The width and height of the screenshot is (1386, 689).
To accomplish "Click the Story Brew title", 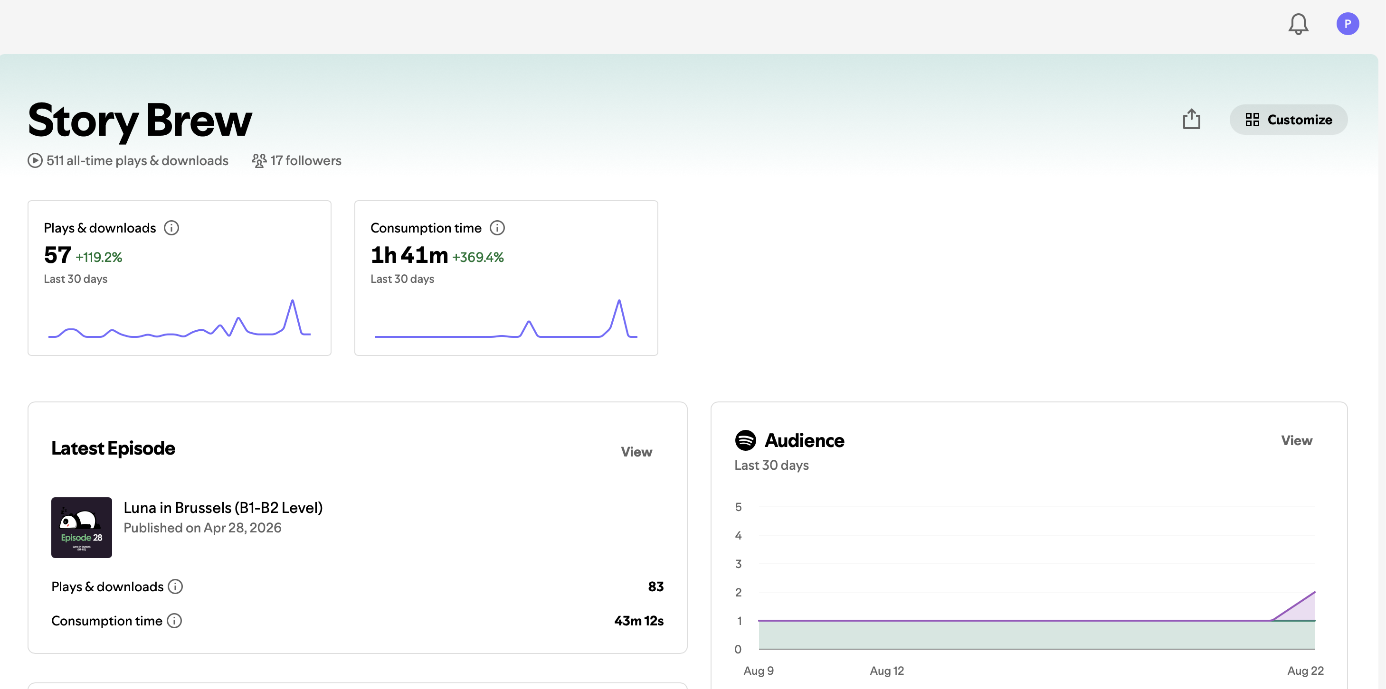I will coord(139,121).
